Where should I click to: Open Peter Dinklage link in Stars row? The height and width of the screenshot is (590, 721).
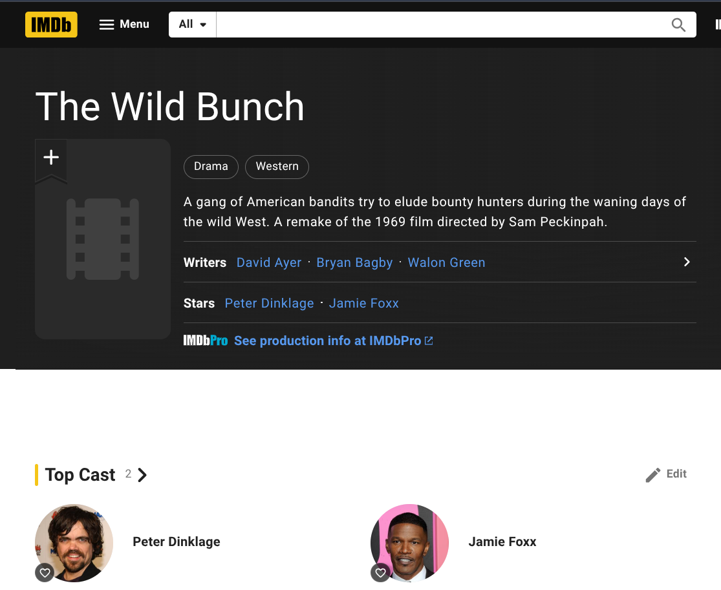point(269,303)
